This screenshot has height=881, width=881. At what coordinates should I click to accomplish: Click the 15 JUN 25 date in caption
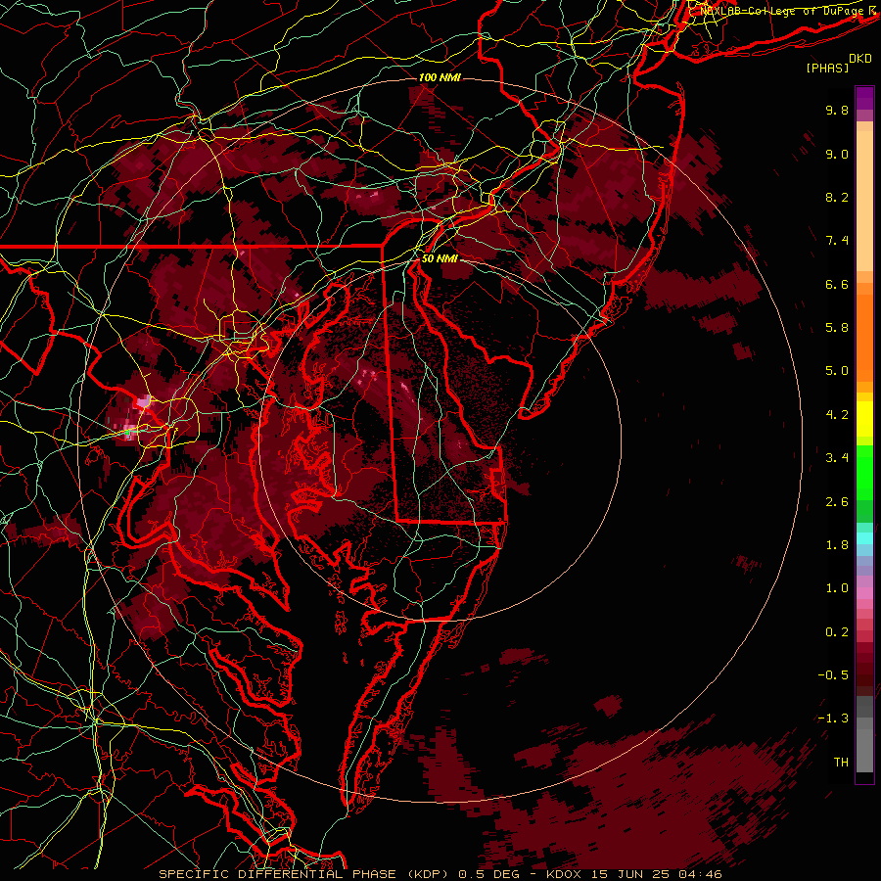[x=632, y=874]
